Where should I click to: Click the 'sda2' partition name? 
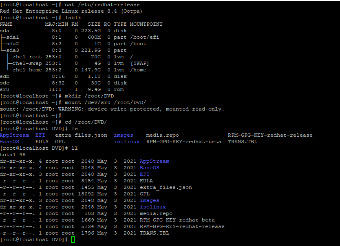pyautogui.click(x=13, y=44)
